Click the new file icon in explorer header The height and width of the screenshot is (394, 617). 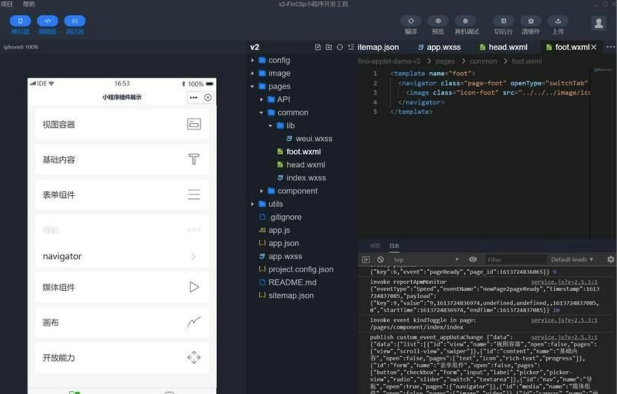pyautogui.click(x=318, y=47)
